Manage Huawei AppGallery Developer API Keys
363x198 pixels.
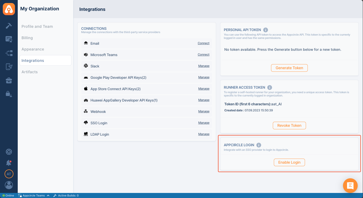[x=204, y=100]
